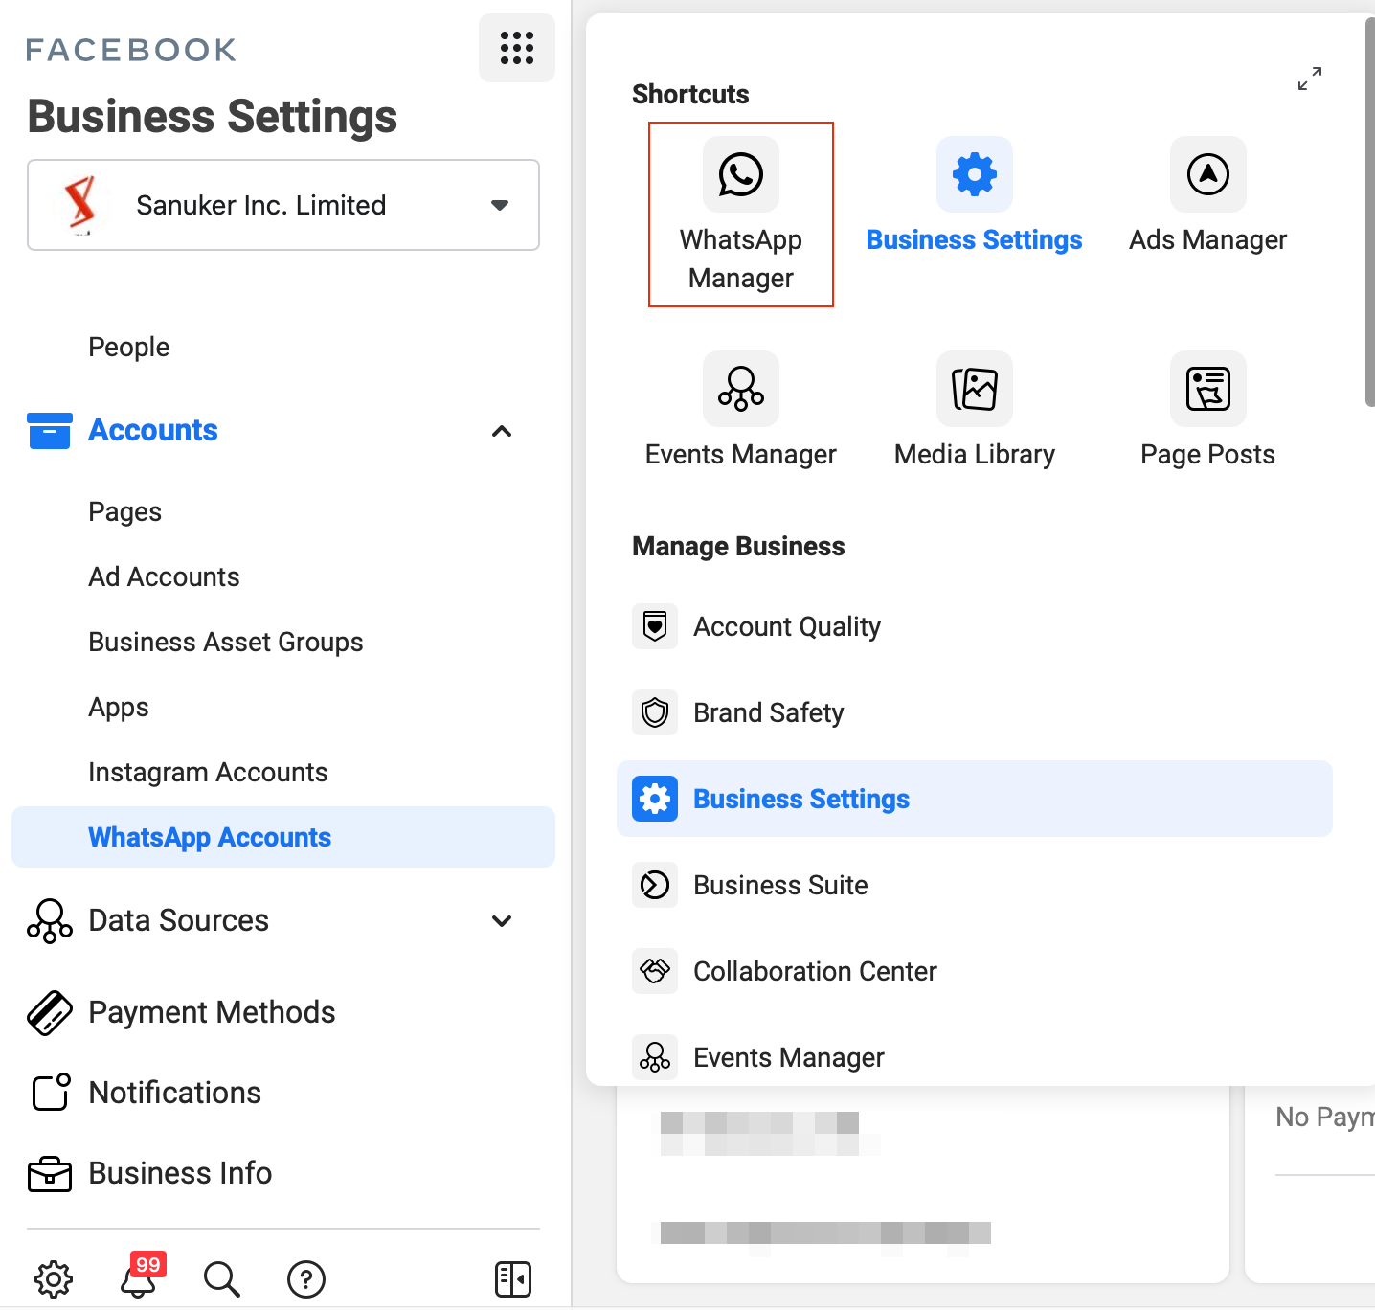Screen dimensions: 1375x1310
Task: Open the help question mark icon
Action: pos(306,1279)
